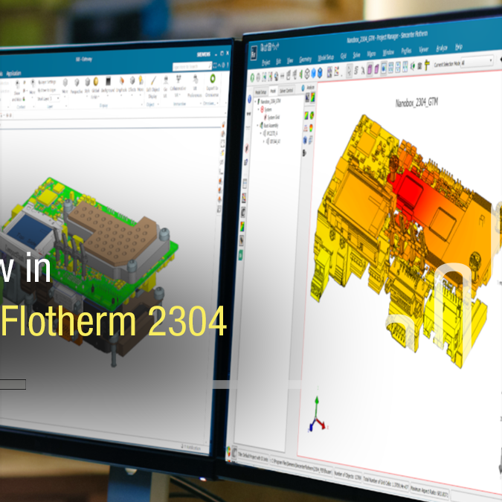502x502 pixels.
Task: Click the light blue solid cube icon
Action: pyautogui.click(x=313, y=74)
